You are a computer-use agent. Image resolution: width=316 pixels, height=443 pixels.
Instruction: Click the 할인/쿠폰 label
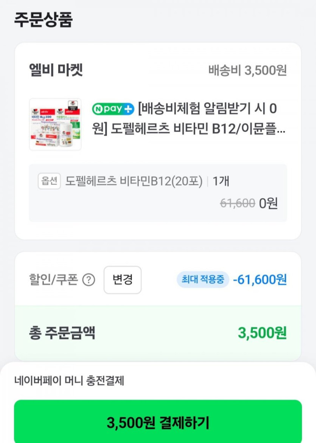tap(53, 280)
